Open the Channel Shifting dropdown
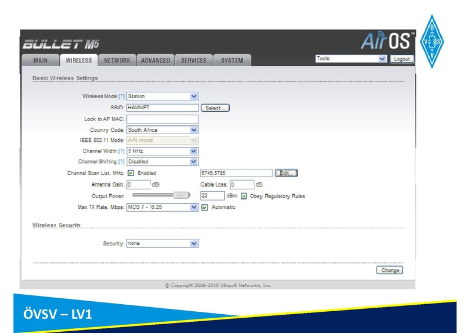This screenshot has height=333, width=470. [163, 162]
